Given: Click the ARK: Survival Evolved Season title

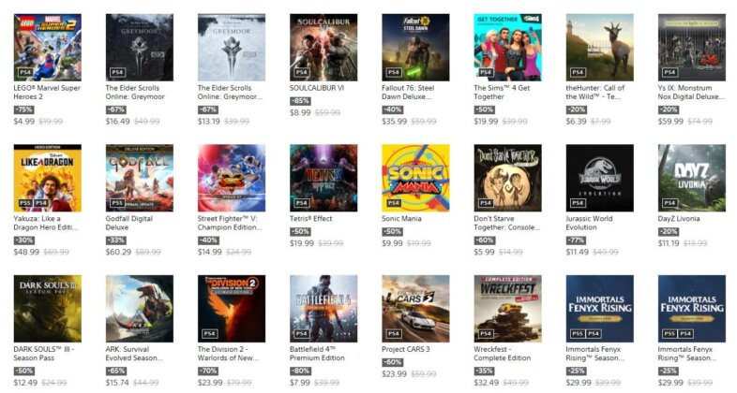Looking at the screenshot, I should [134, 354].
